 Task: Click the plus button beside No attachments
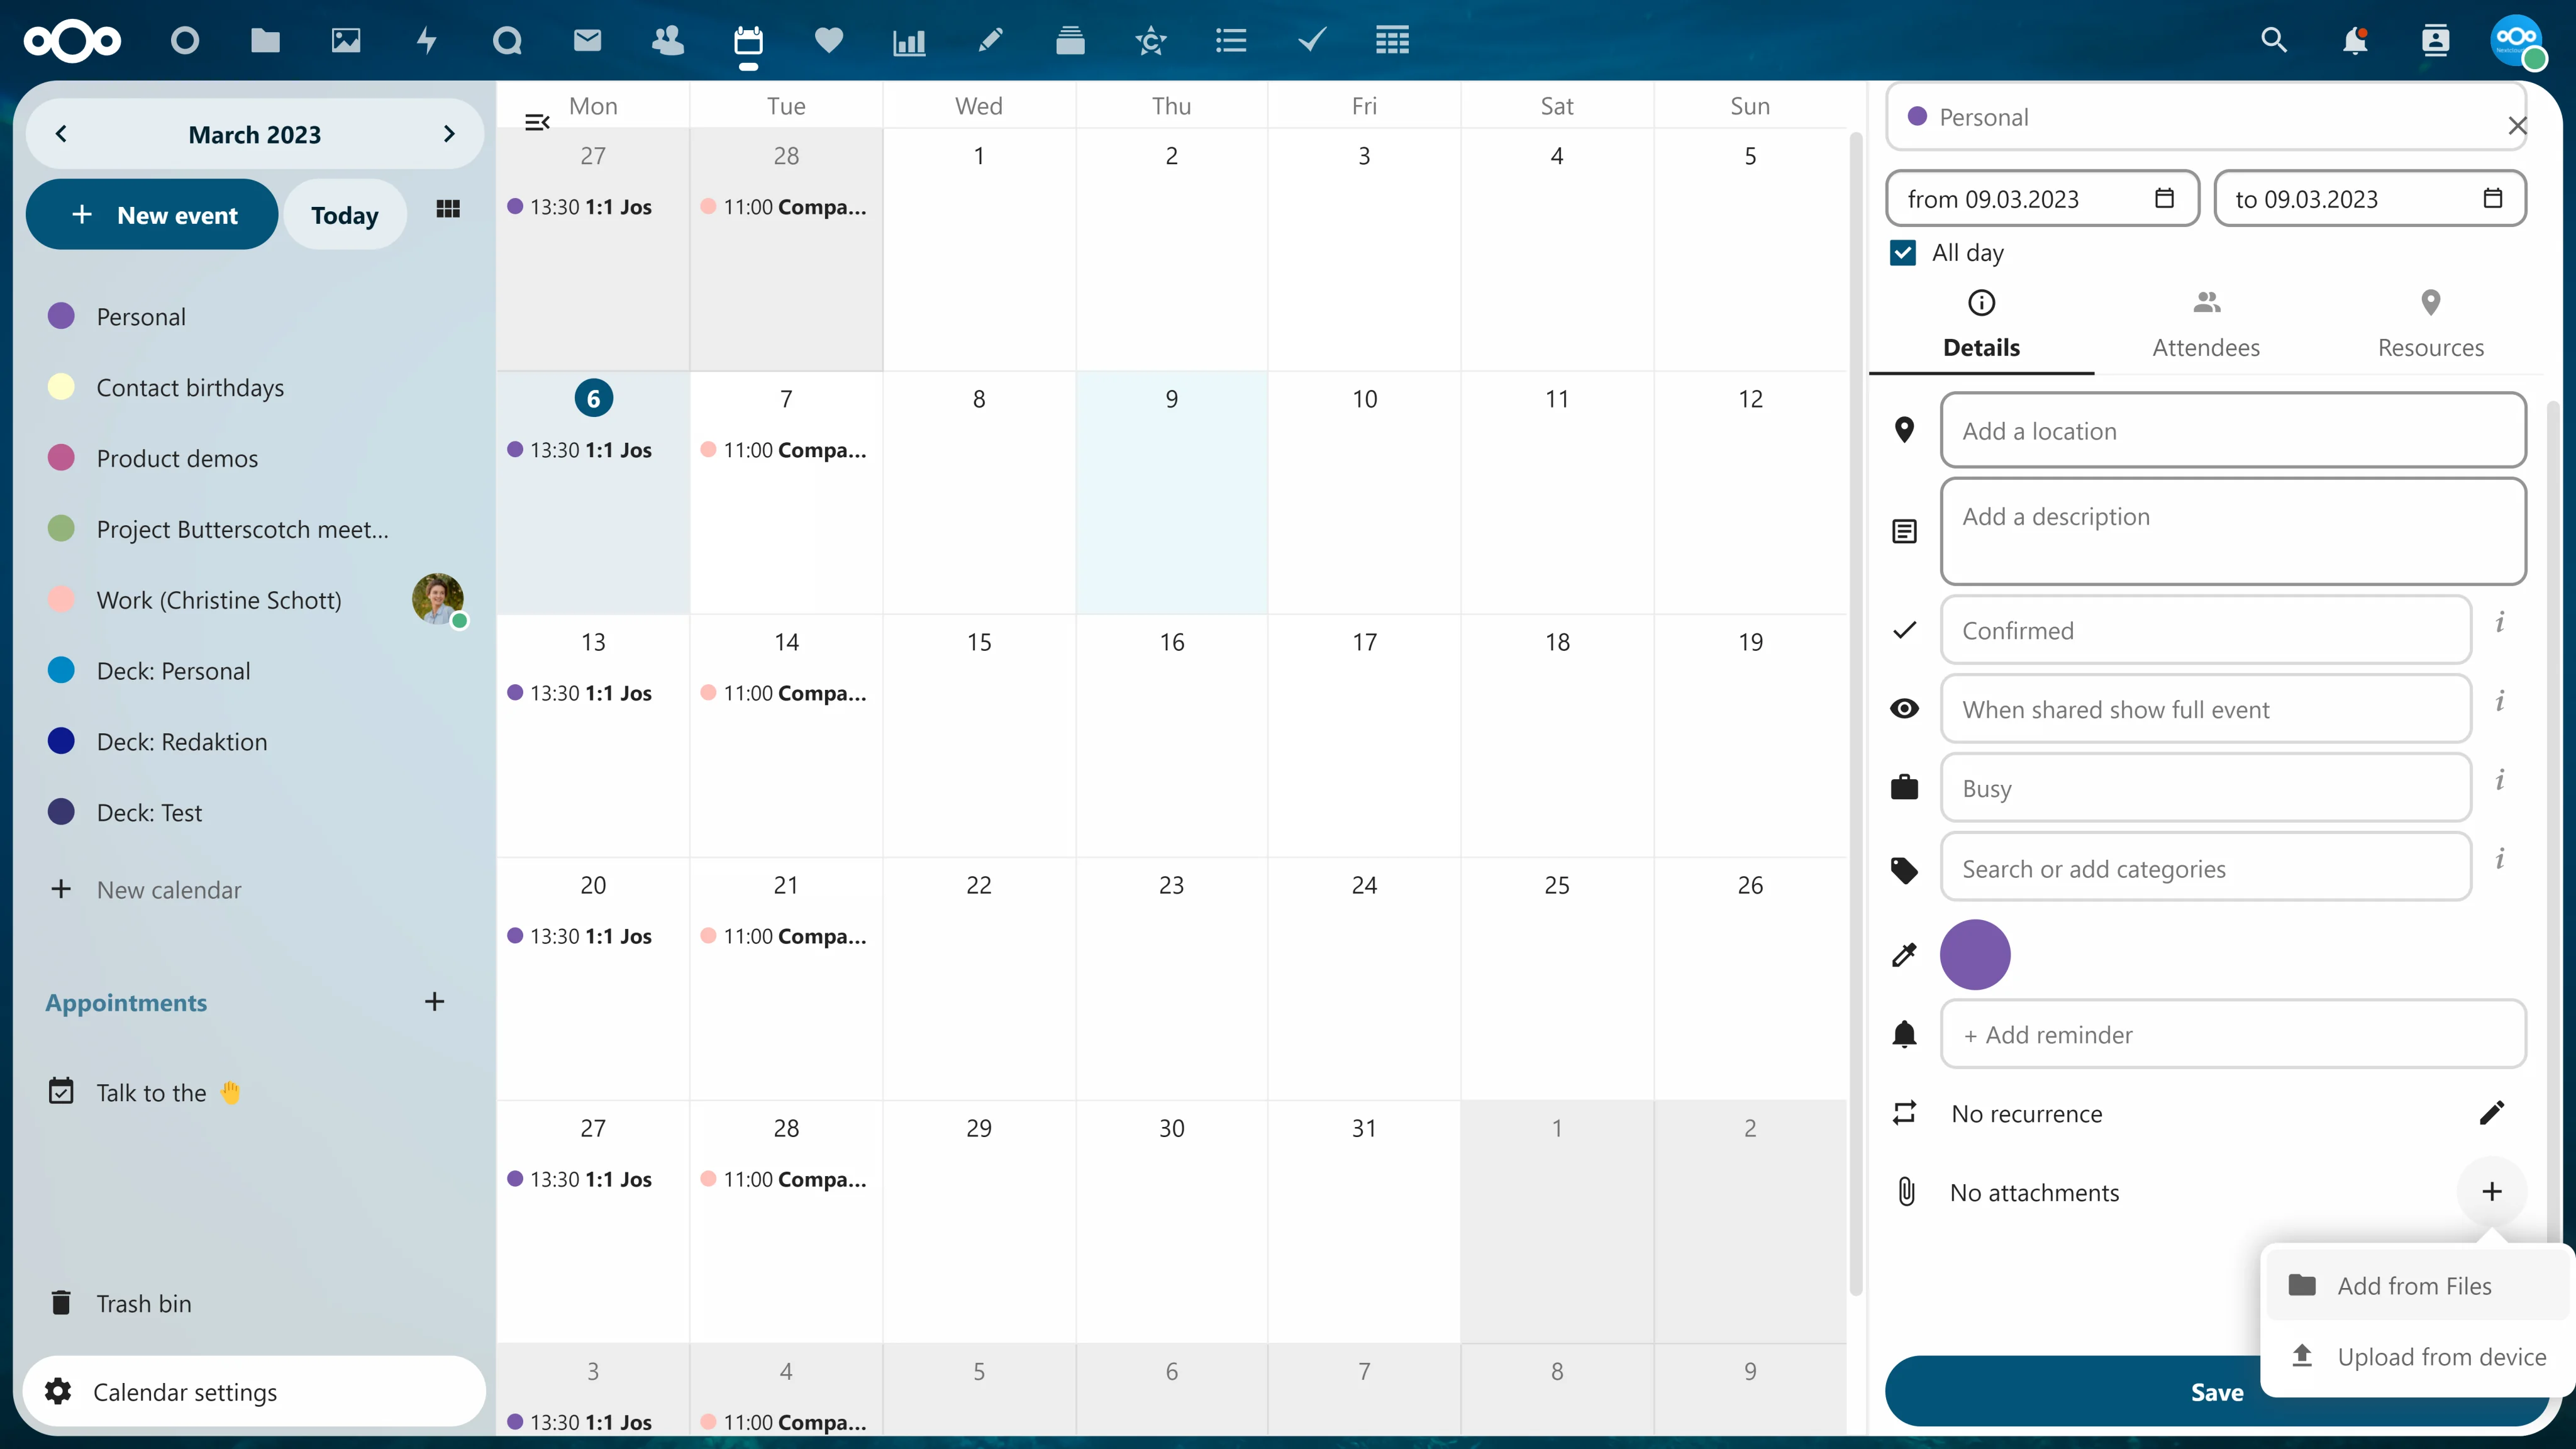pos(2492,1191)
